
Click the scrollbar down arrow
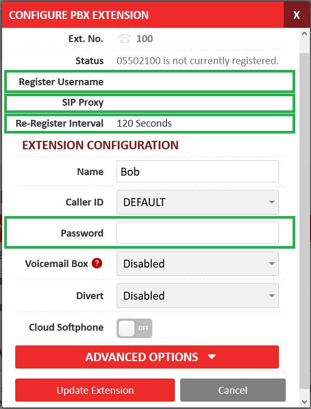[304, 402]
